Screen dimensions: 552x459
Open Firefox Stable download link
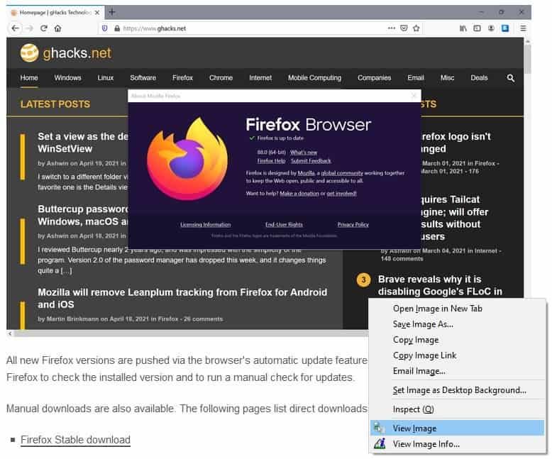coord(75,440)
